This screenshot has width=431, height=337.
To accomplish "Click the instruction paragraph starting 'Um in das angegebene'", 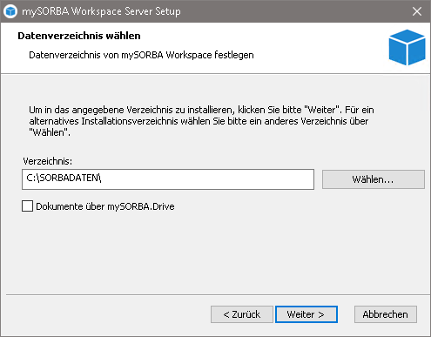I will (201, 121).
